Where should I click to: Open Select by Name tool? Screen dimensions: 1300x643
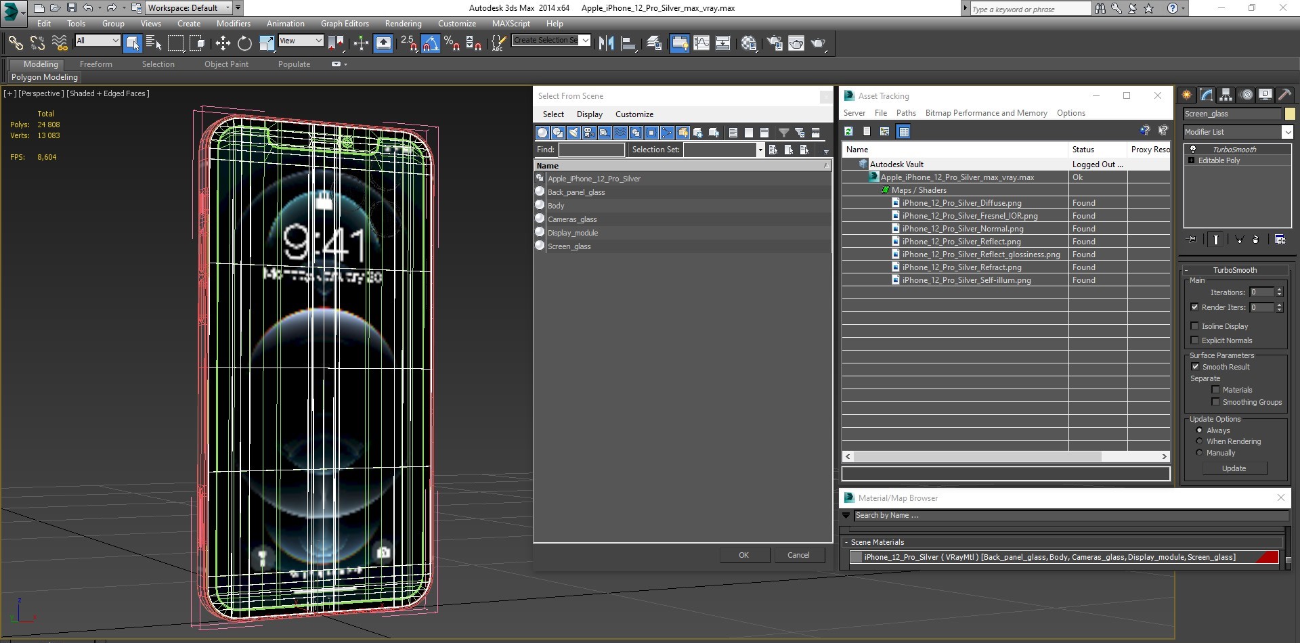pyautogui.click(x=154, y=43)
